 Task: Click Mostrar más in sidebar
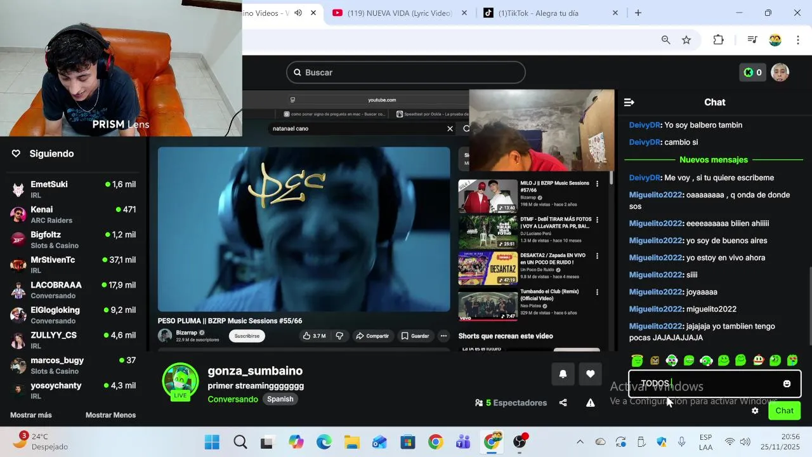click(31, 415)
